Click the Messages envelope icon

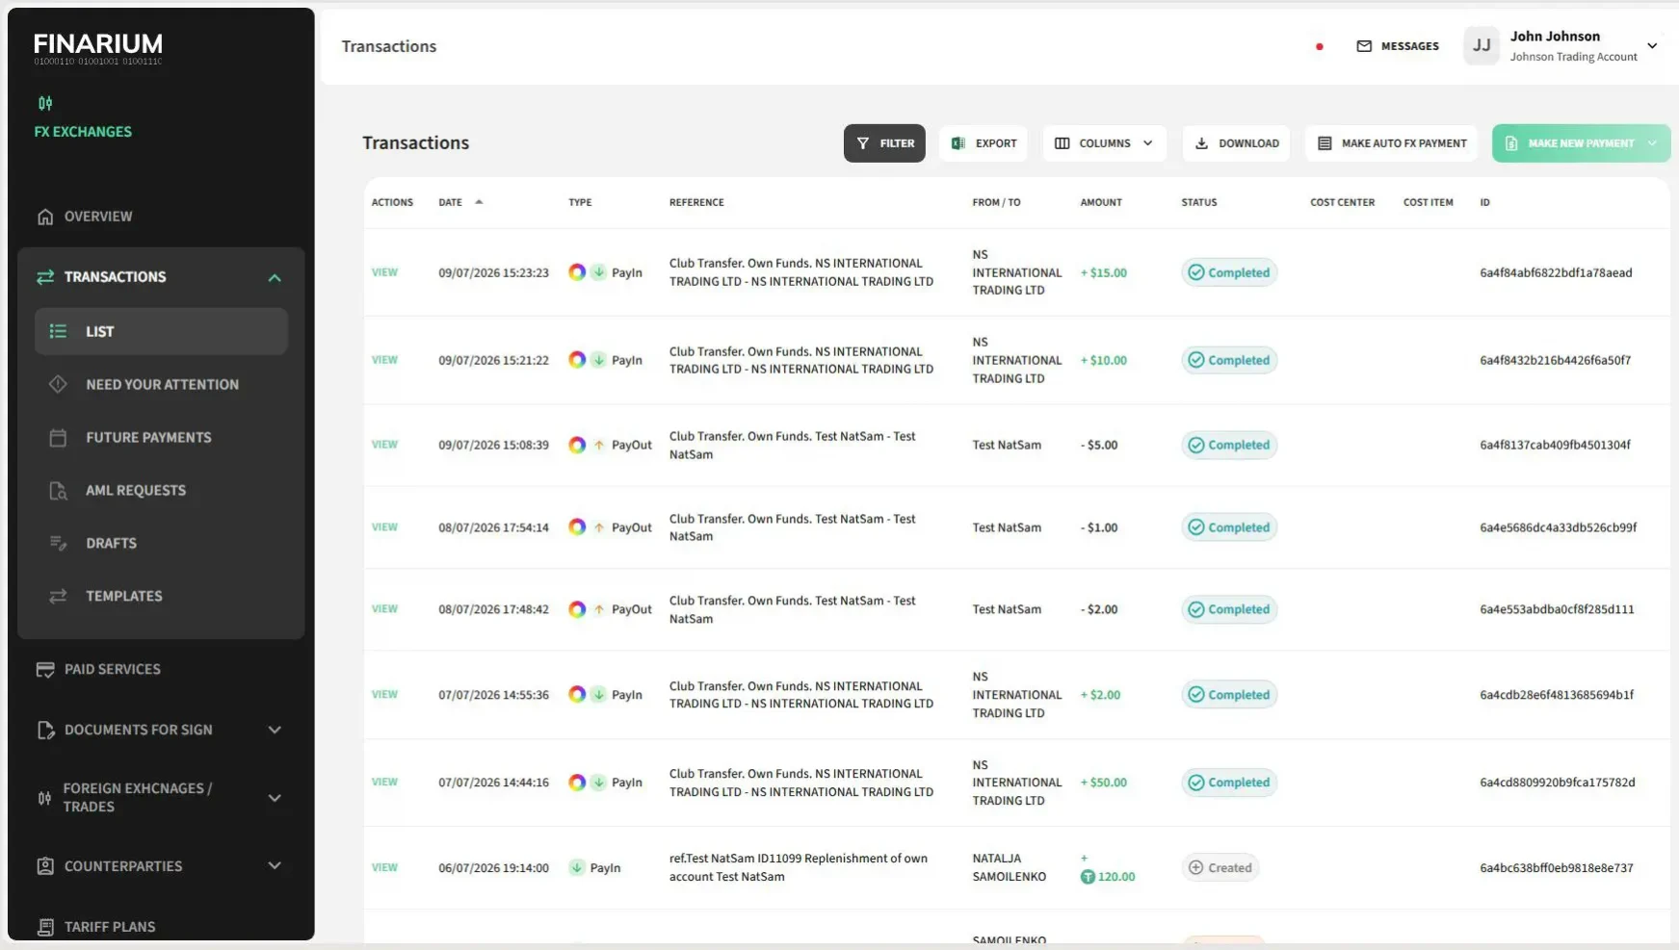(1364, 46)
